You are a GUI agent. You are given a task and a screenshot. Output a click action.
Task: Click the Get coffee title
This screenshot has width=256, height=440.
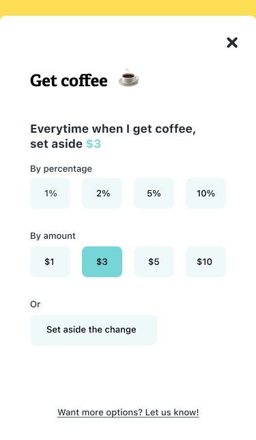click(x=69, y=81)
